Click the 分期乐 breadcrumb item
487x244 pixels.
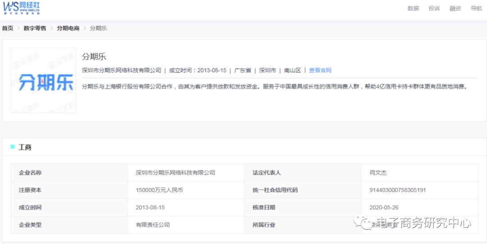pyautogui.click(x=98, y=28)
